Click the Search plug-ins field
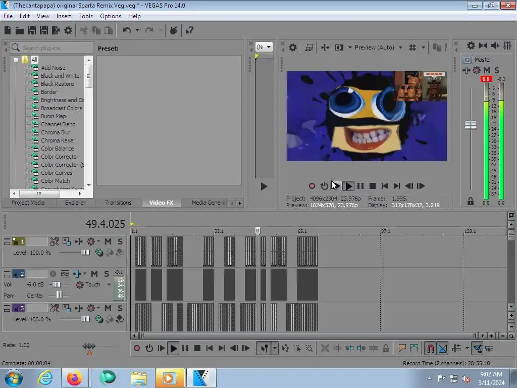Viewport: 517px width, 388px height. 51,48
